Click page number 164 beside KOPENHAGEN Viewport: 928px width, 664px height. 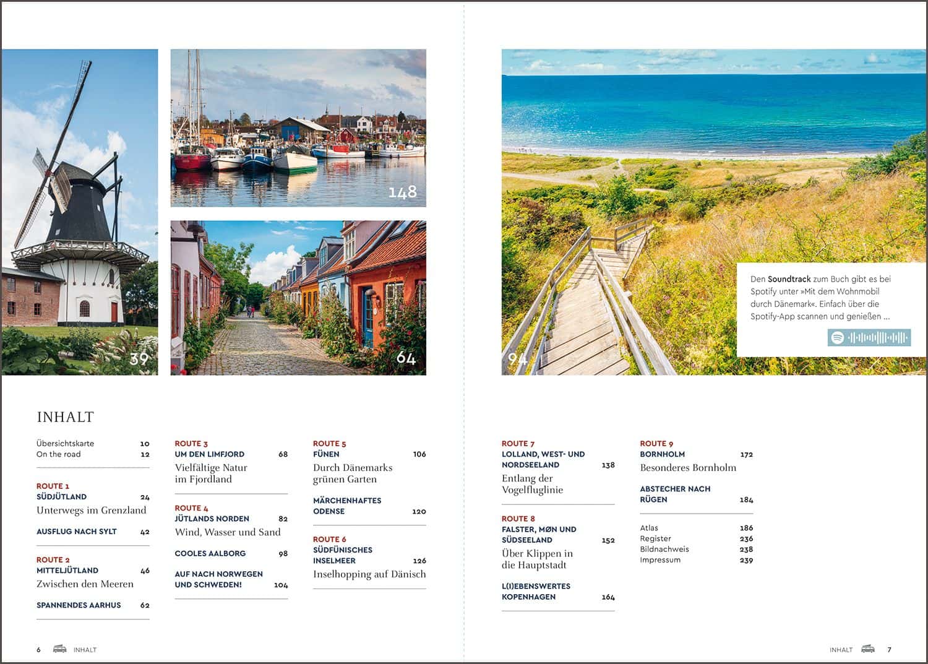pyautogui.click(x=608, y=597)
